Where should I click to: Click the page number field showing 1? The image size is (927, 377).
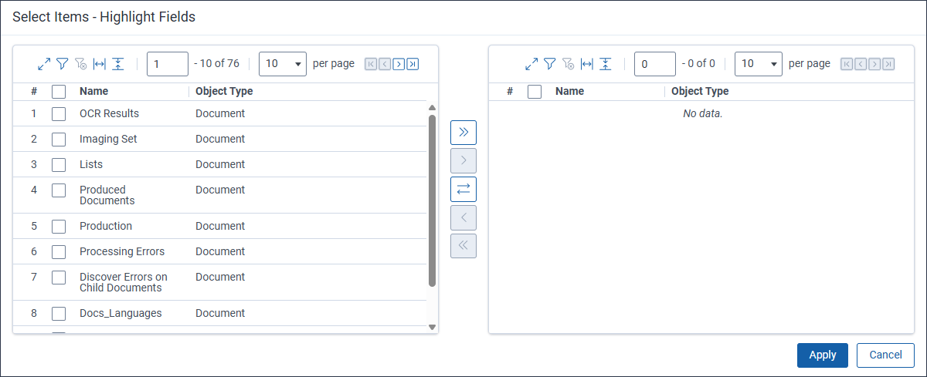[x=168, y=64]
